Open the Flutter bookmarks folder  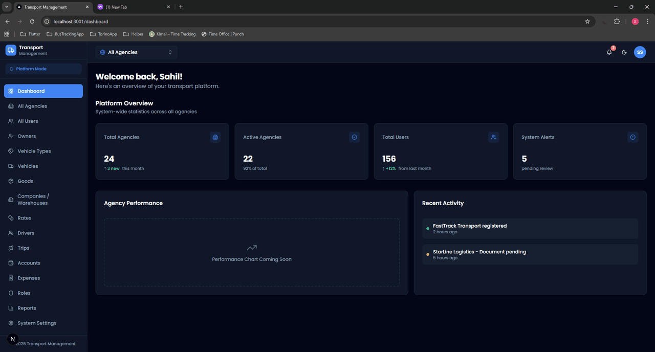30,34
